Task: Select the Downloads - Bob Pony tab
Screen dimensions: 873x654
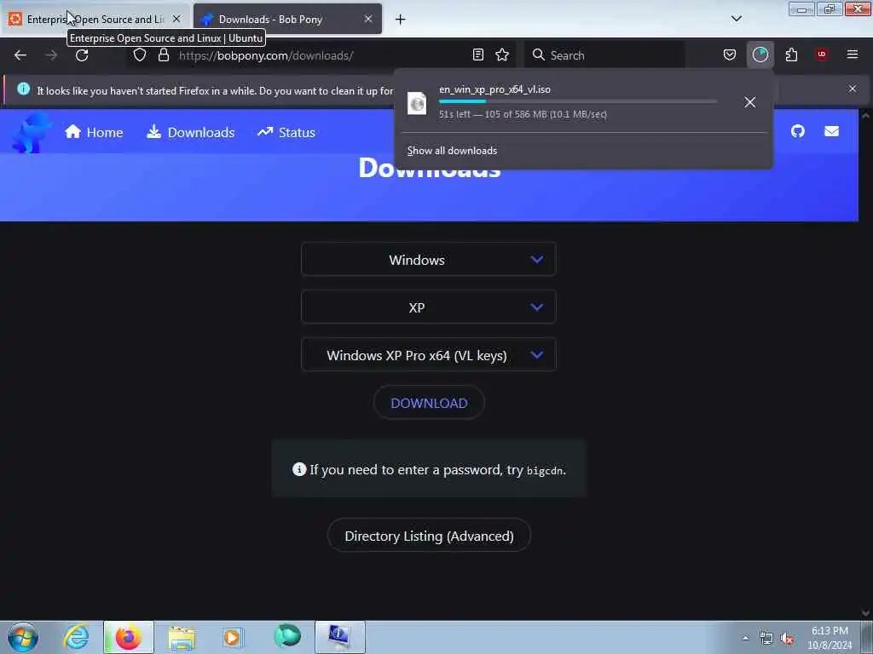Action: coord(287,19)
